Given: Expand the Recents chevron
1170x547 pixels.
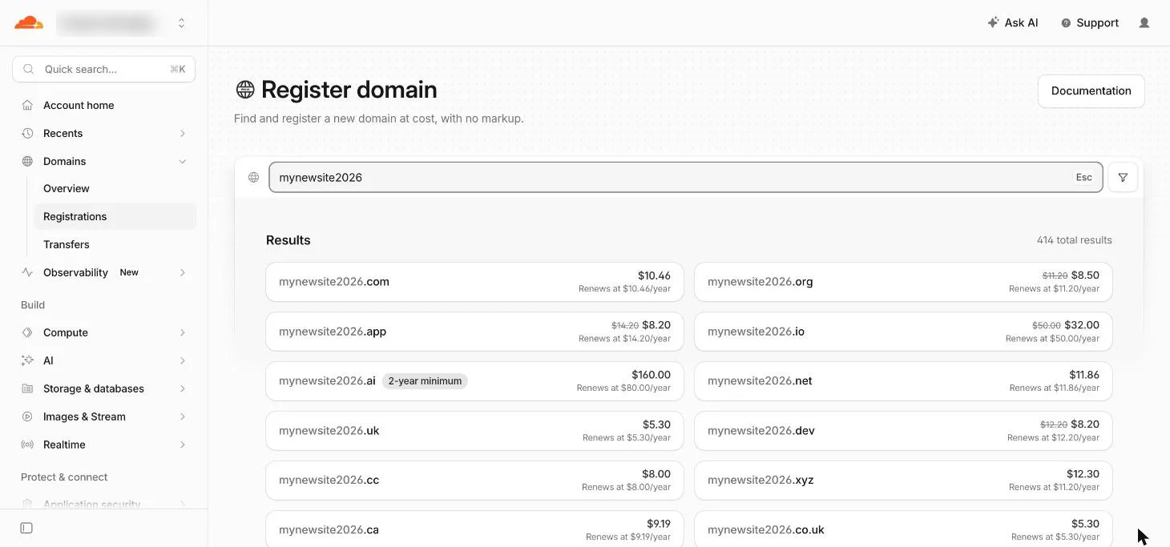Looking at the screenshot, I should click(x=183, y=133).
